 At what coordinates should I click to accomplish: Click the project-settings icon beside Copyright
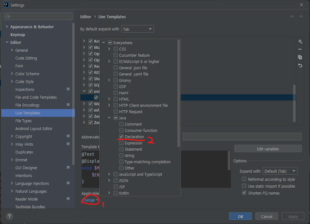68,136
